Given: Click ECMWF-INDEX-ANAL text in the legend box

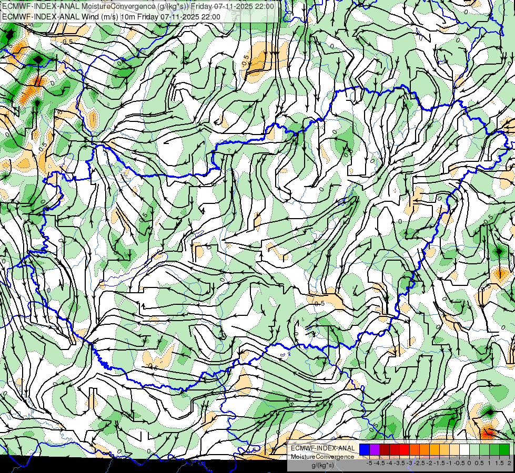Looking at the screenshot, I should pos(322,448).
